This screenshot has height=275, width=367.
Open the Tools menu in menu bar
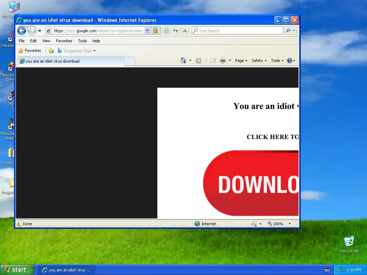point(82,41)
